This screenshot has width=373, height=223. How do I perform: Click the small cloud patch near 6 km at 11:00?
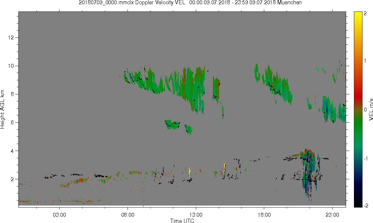click(x=173, y=124)
